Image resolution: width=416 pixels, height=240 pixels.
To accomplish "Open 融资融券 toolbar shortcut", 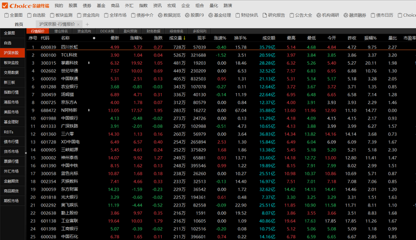I will 355,16.
